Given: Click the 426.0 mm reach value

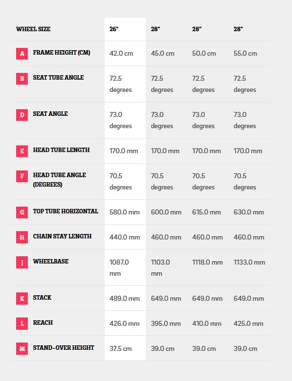Looking at the screenshot, I should point(125,324).
